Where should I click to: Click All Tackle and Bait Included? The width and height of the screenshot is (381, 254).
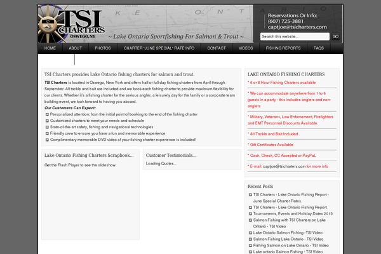pos(273,134)
